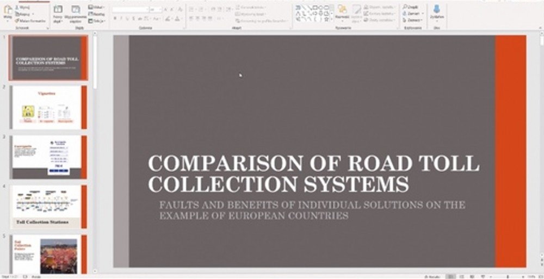Image resolution: width=544 pixels, height=279 pixels.
Task: Click the Rozmieść (Arrange) icon
Action: [x=342, y=10]
